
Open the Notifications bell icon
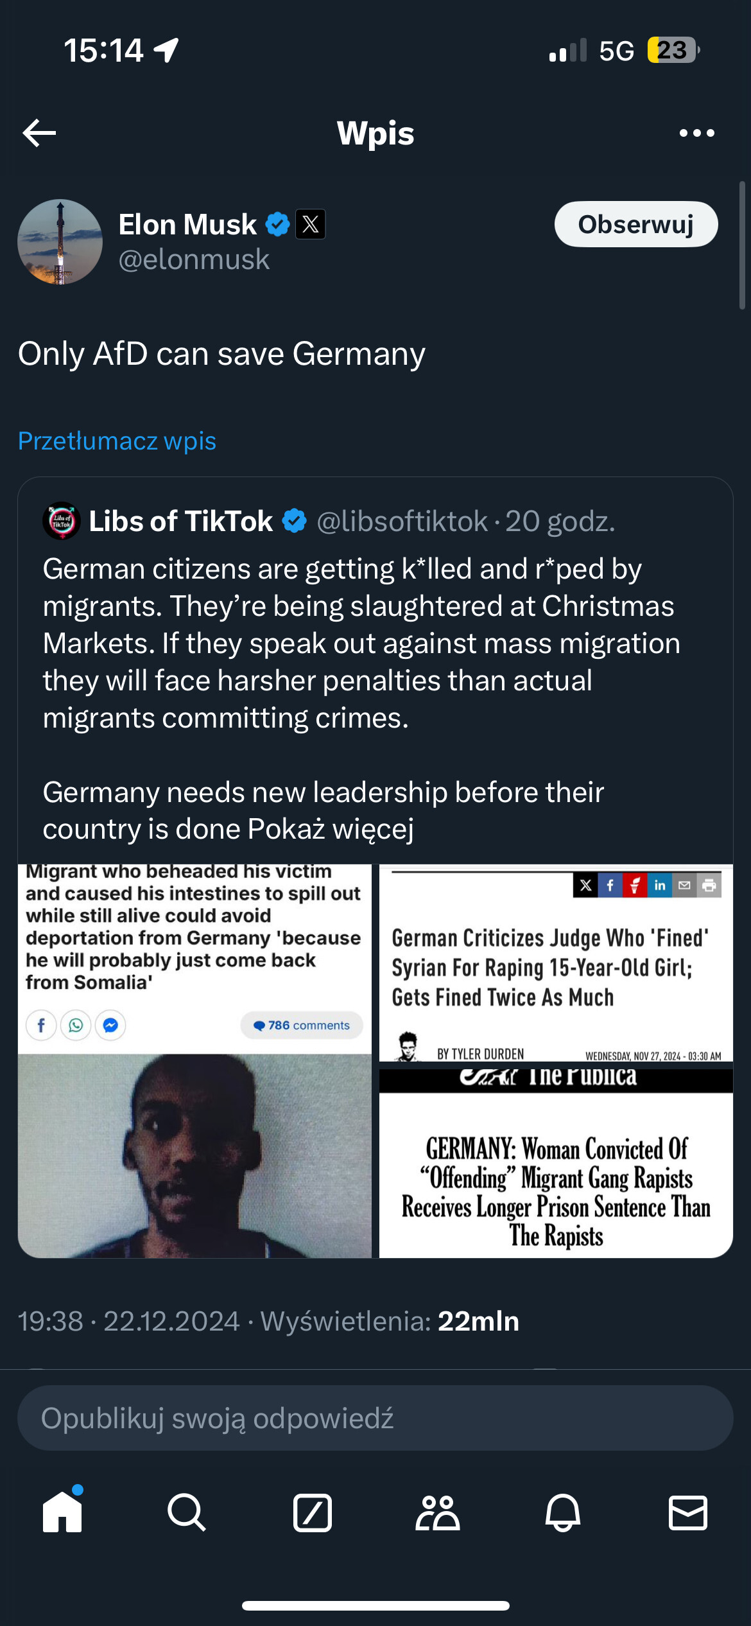tap(563, 1512)
